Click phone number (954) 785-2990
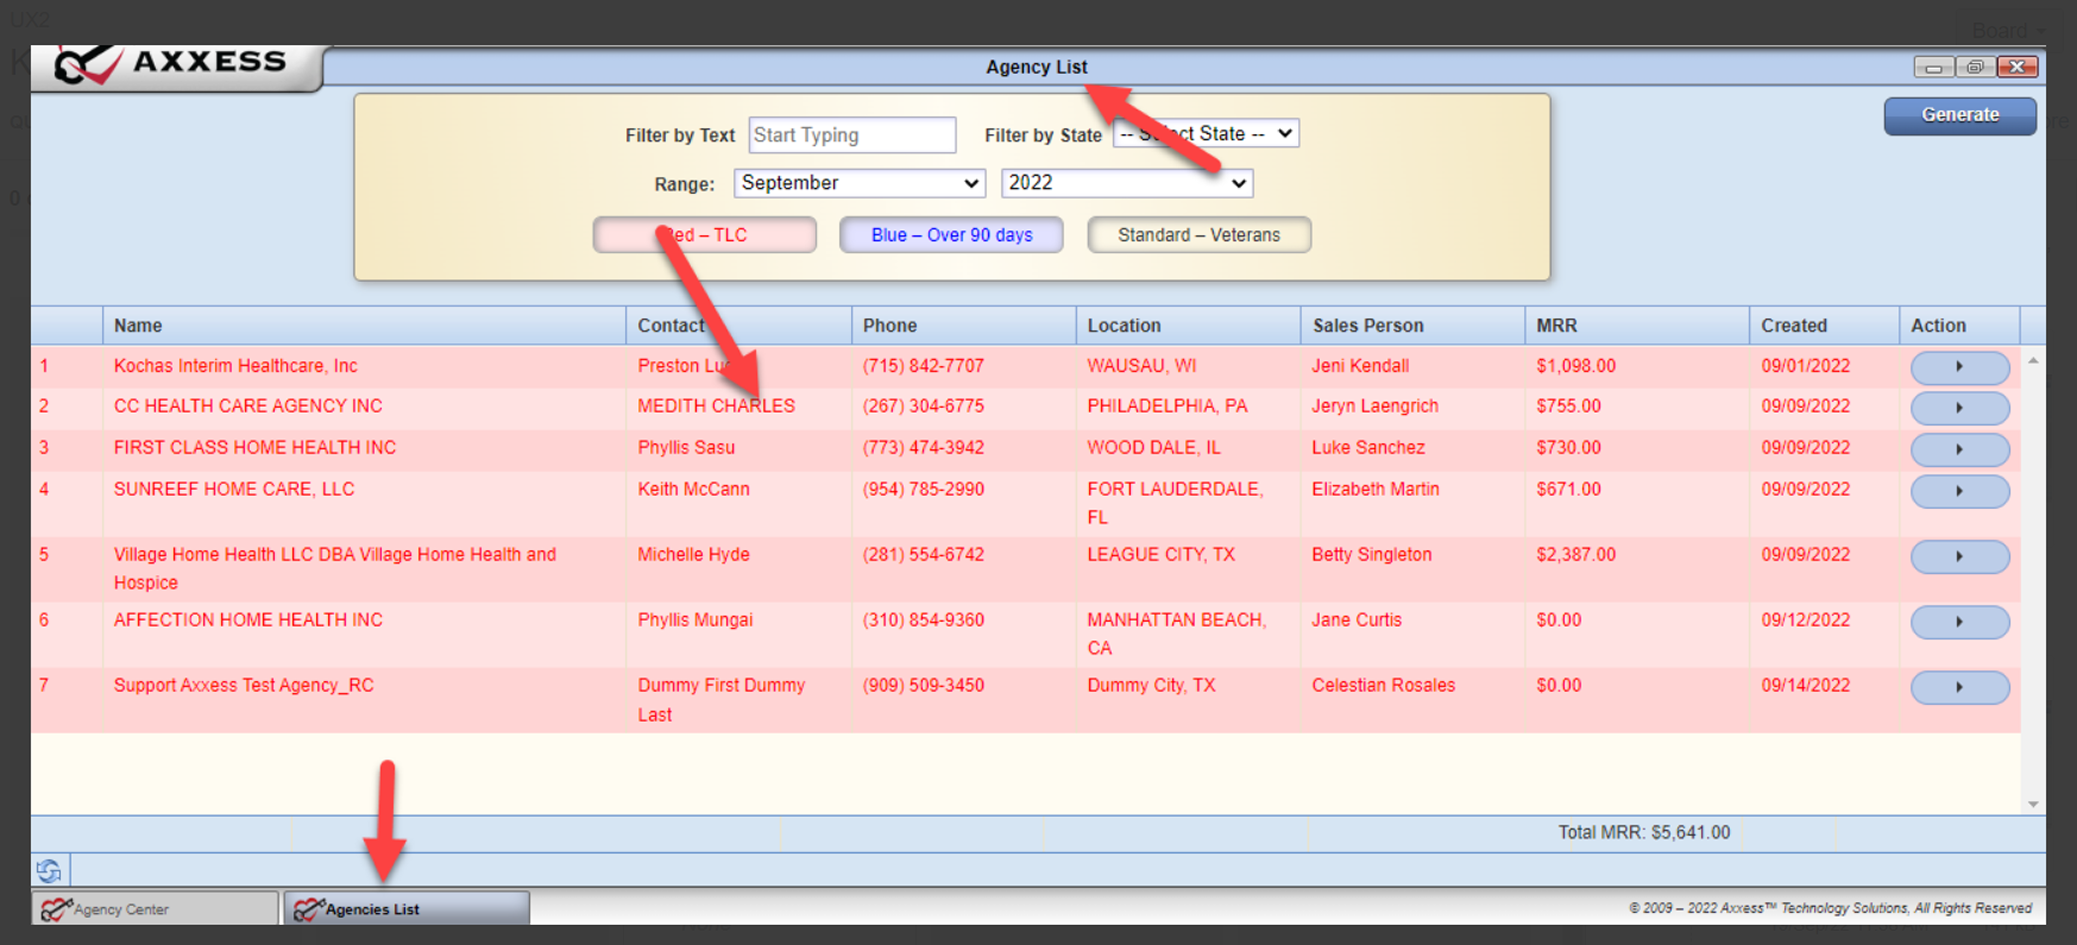Image resolution: width=2077 pixels, height=945 pixels. (923, 489)
